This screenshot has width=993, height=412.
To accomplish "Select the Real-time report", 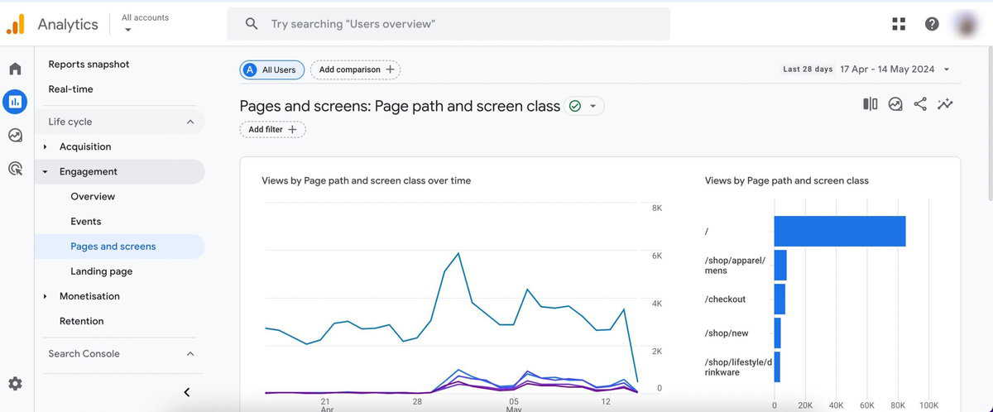I will click(70, 89).
